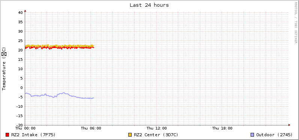Click the arrow atop the temperature axis
The image size is (299, 140).
coord(25,11)
